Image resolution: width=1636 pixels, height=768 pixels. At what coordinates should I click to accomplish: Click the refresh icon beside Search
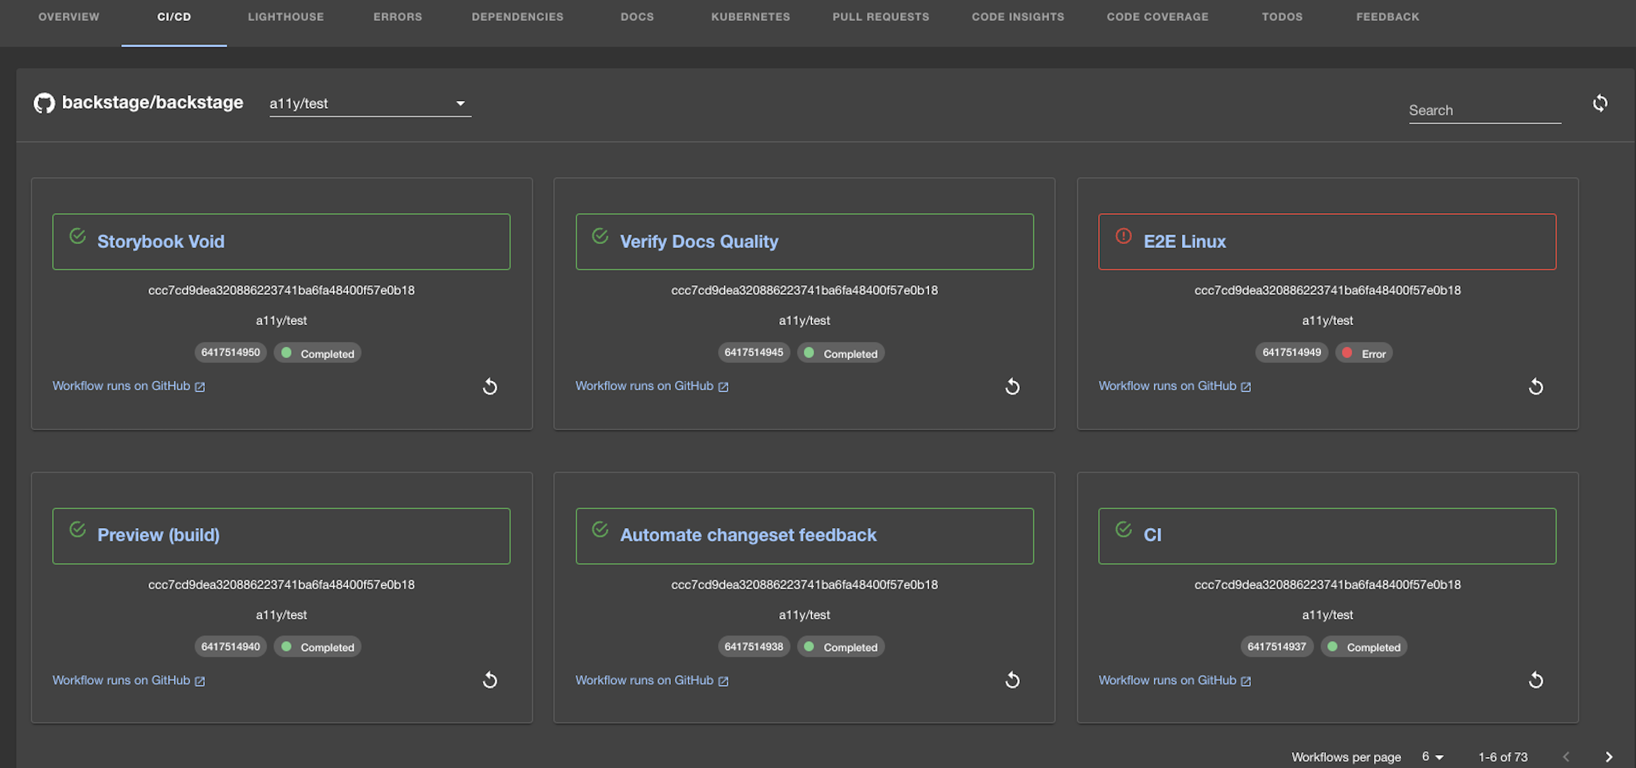coord(1600,103)
